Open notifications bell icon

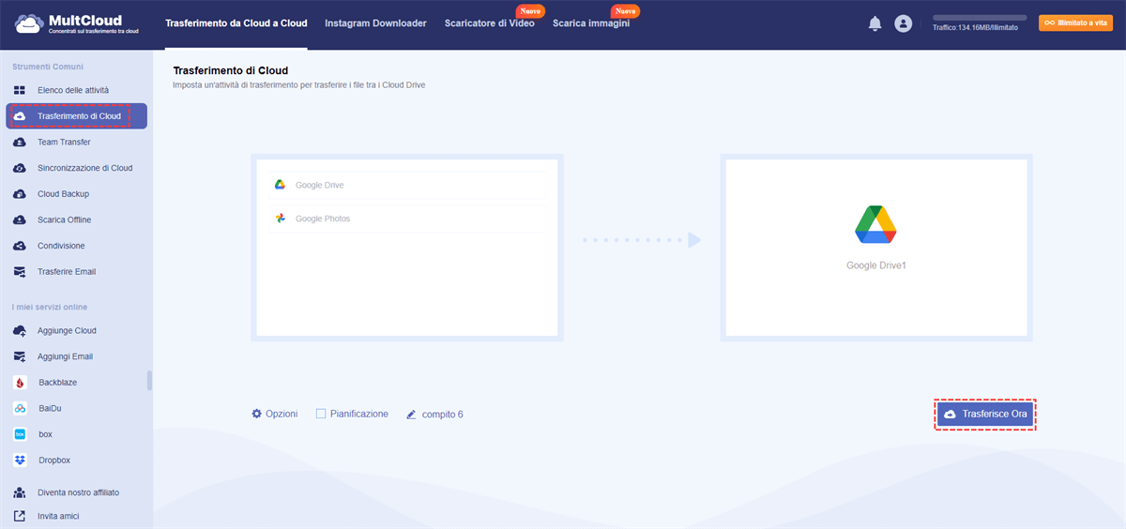[875, 23]
